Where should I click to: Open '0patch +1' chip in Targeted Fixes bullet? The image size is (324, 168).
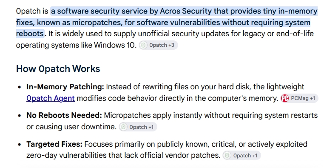242,155
